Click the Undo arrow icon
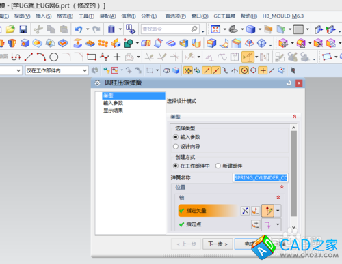Screen dimensions: 342x264 tap(79, 29)
